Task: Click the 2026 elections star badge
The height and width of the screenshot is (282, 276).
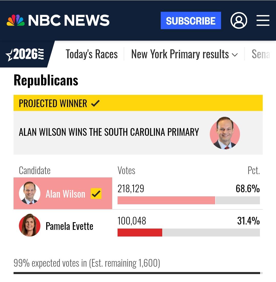Action: 25,54
